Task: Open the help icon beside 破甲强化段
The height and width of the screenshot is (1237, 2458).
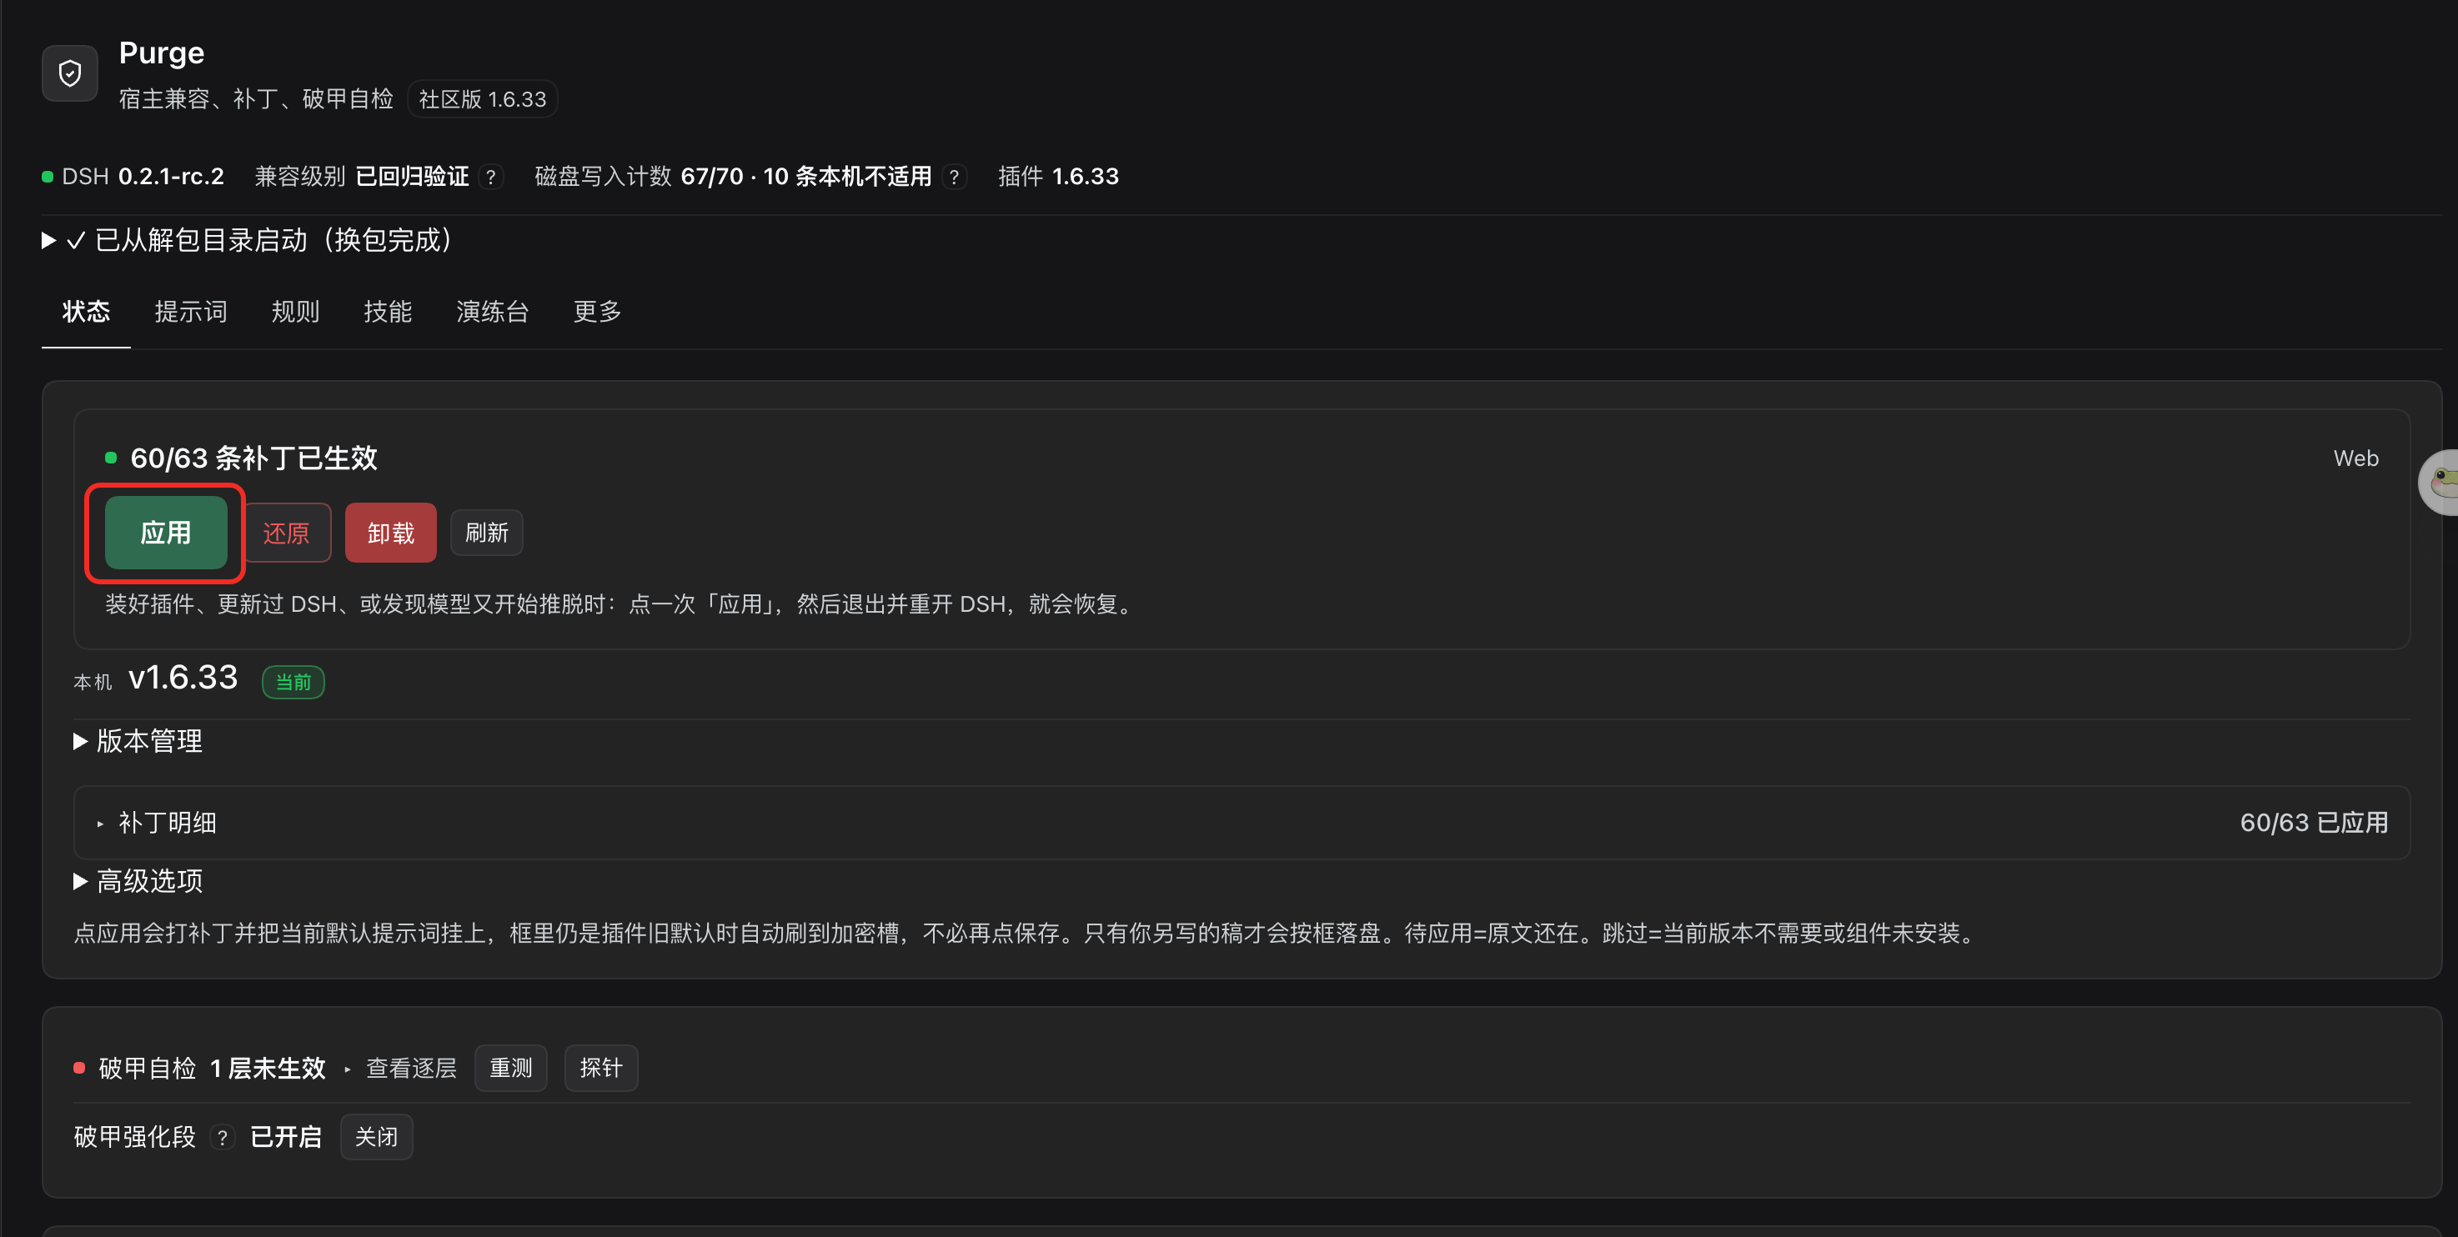Action: click(x=223, y=1137)
